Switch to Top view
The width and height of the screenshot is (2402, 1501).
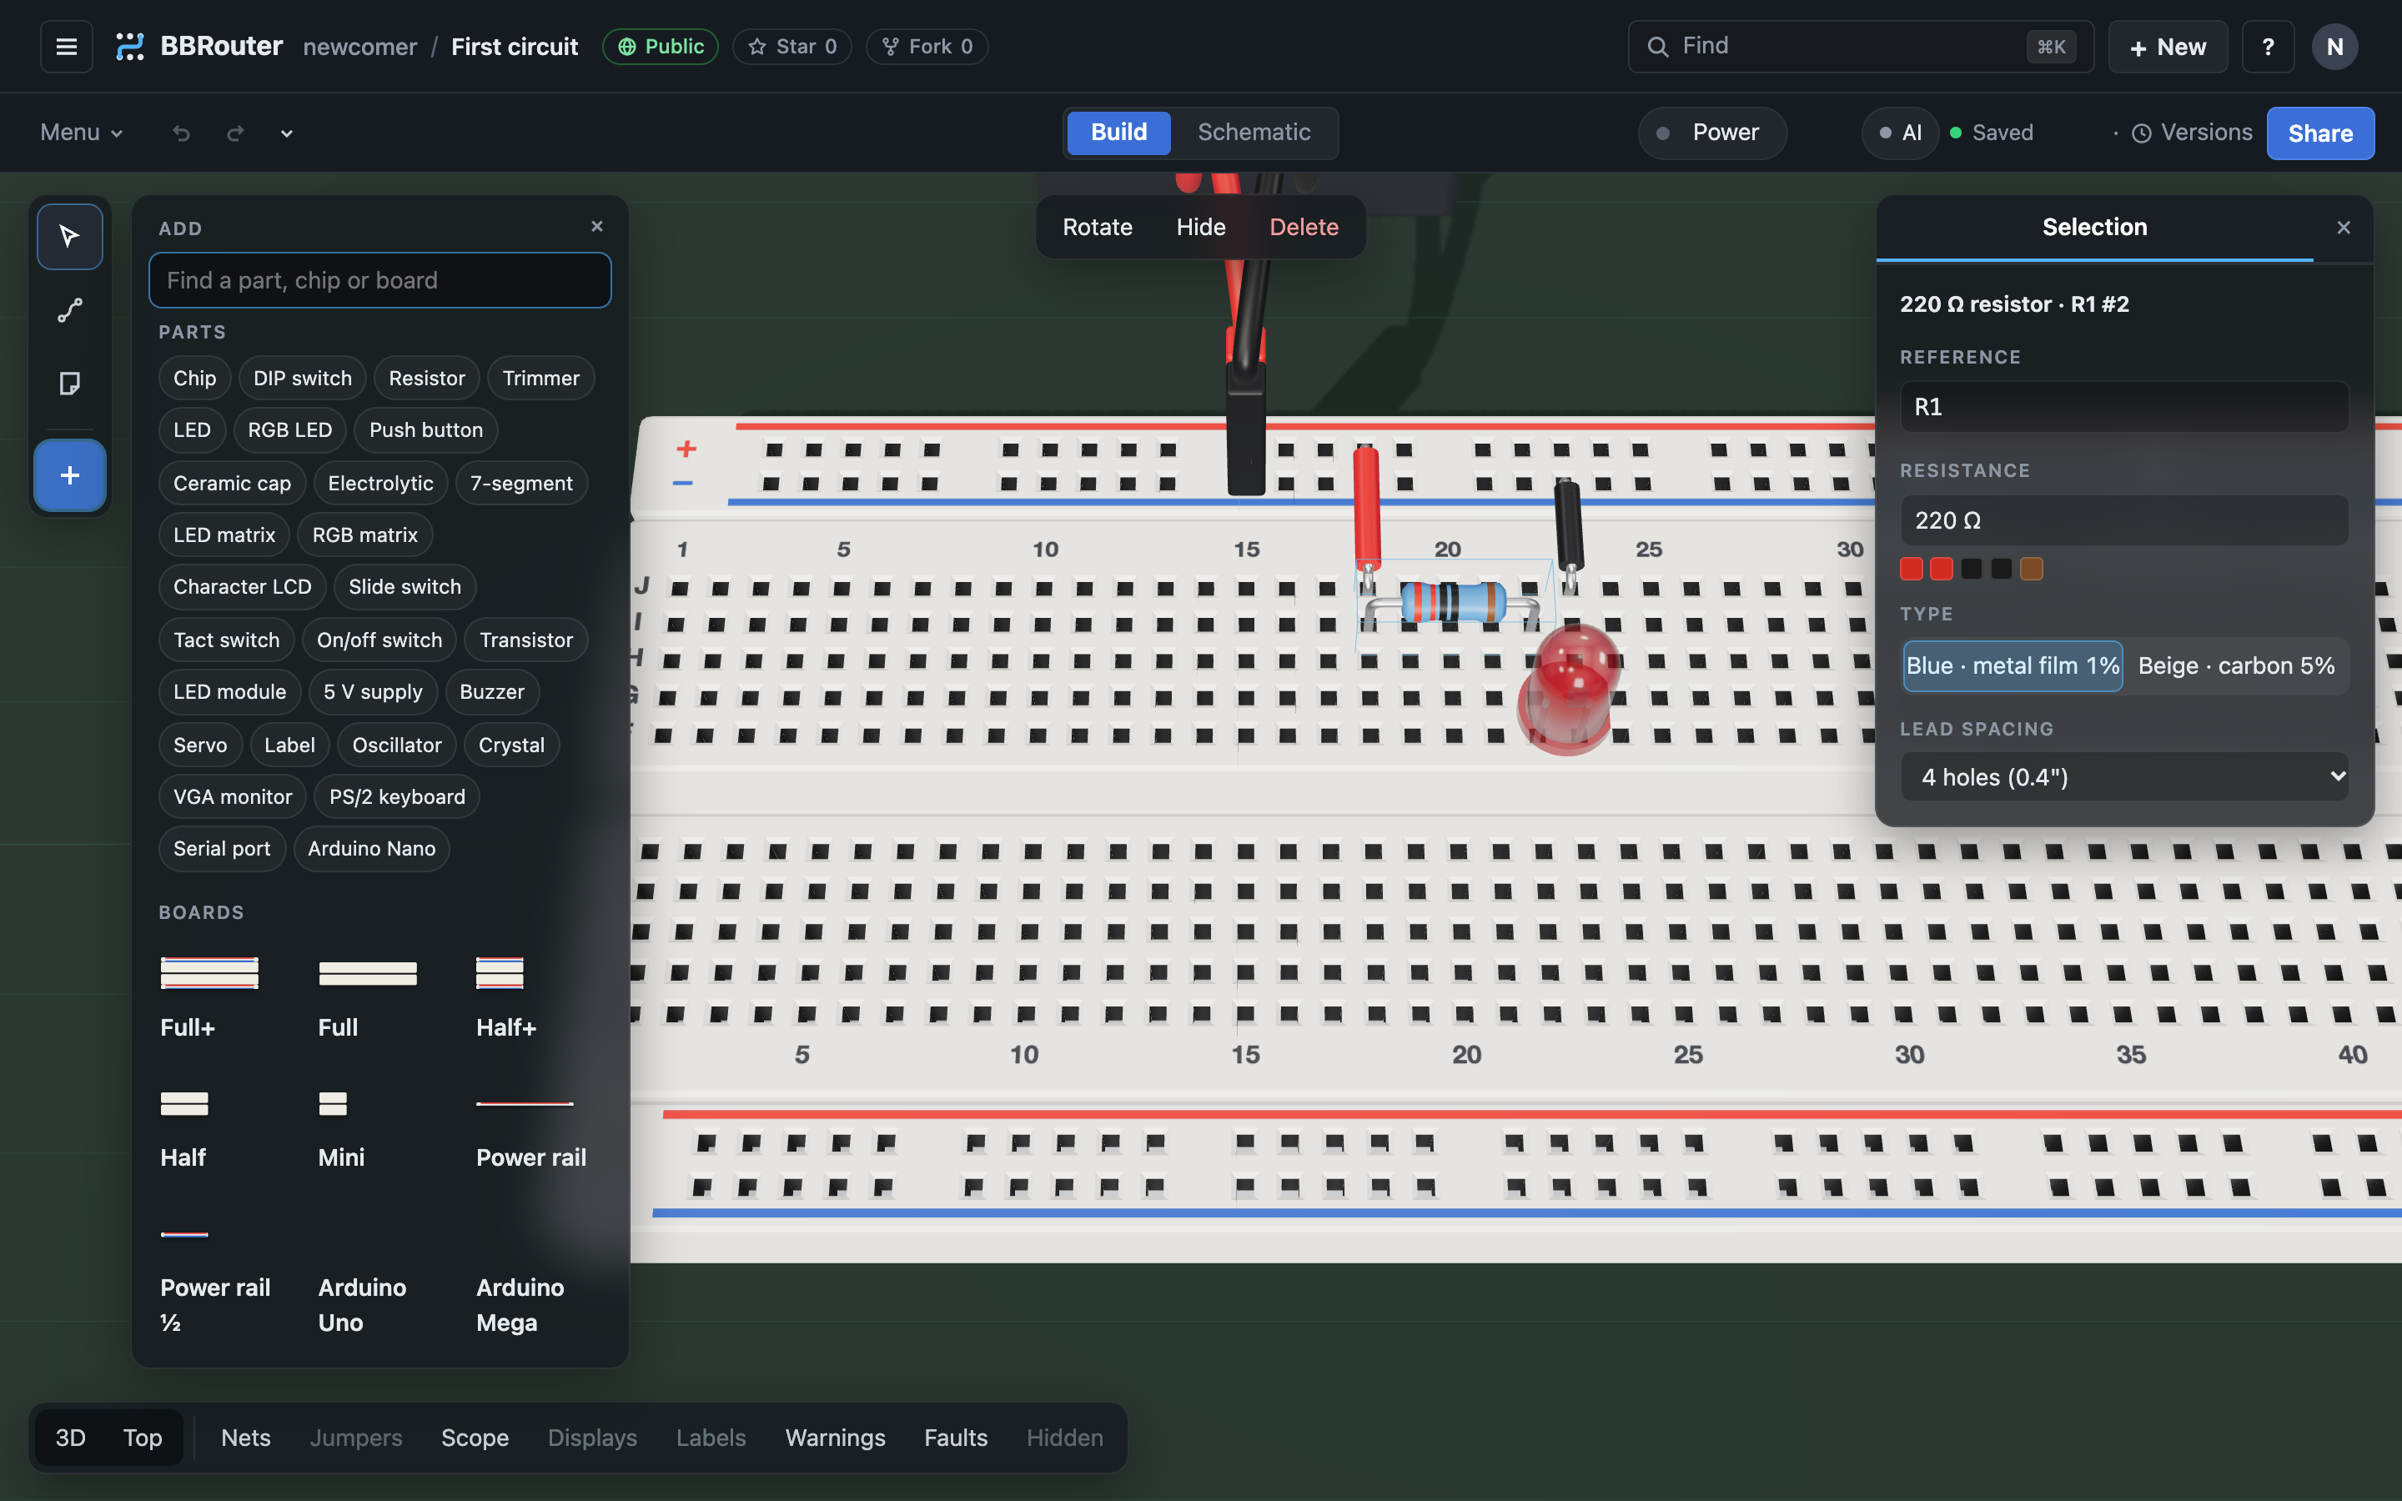[x=143, y=1438]
